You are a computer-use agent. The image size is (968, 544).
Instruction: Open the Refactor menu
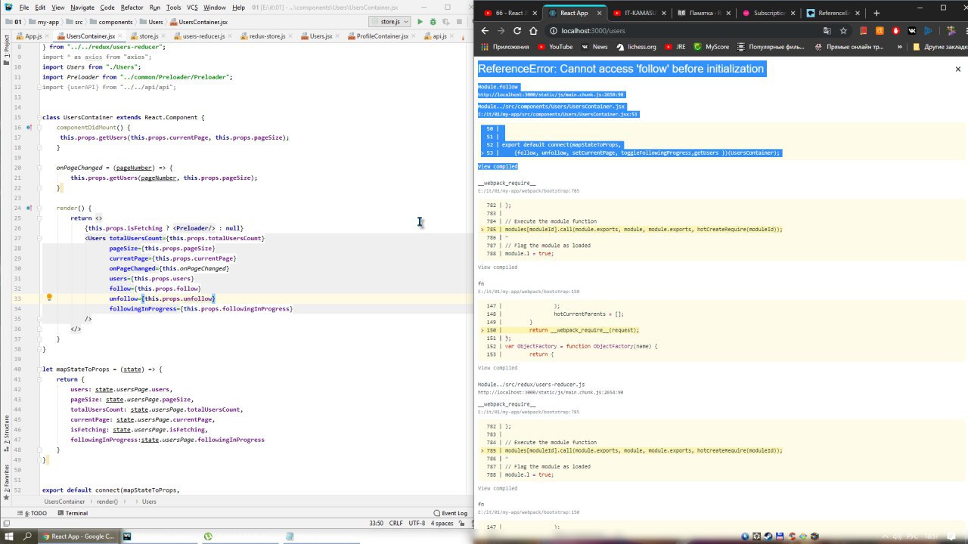pyautogui.click(x=132, y=7)
